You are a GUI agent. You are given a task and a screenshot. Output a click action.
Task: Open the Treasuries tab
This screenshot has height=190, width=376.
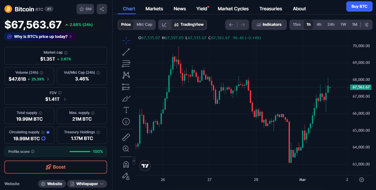point(271,9)
